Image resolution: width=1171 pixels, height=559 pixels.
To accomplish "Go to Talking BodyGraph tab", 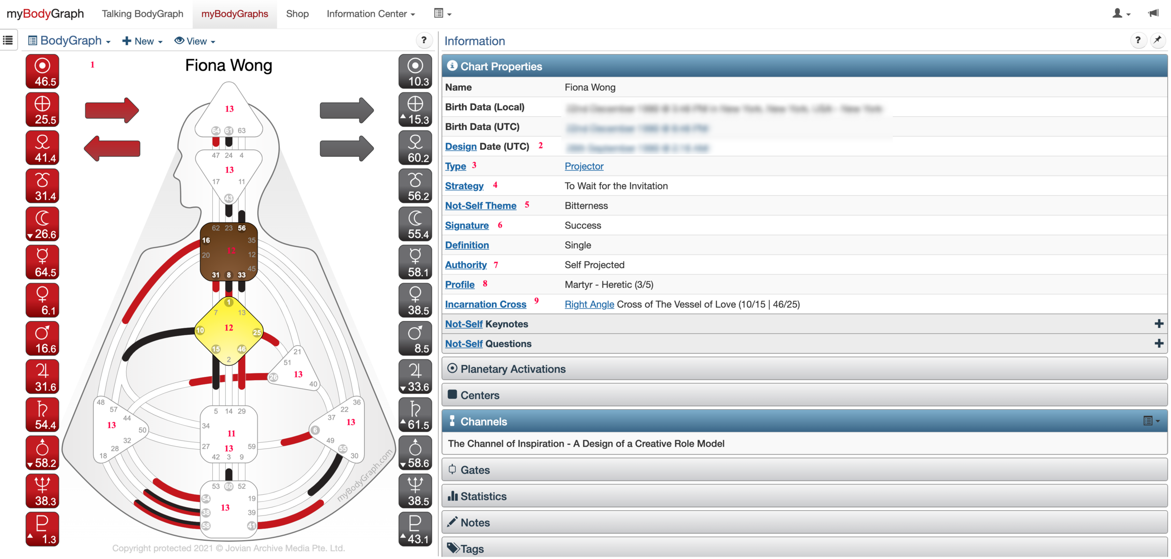I will click(x=142, y=14).
